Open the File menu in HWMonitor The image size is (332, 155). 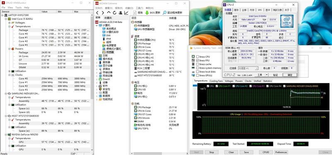pos(3,7)
